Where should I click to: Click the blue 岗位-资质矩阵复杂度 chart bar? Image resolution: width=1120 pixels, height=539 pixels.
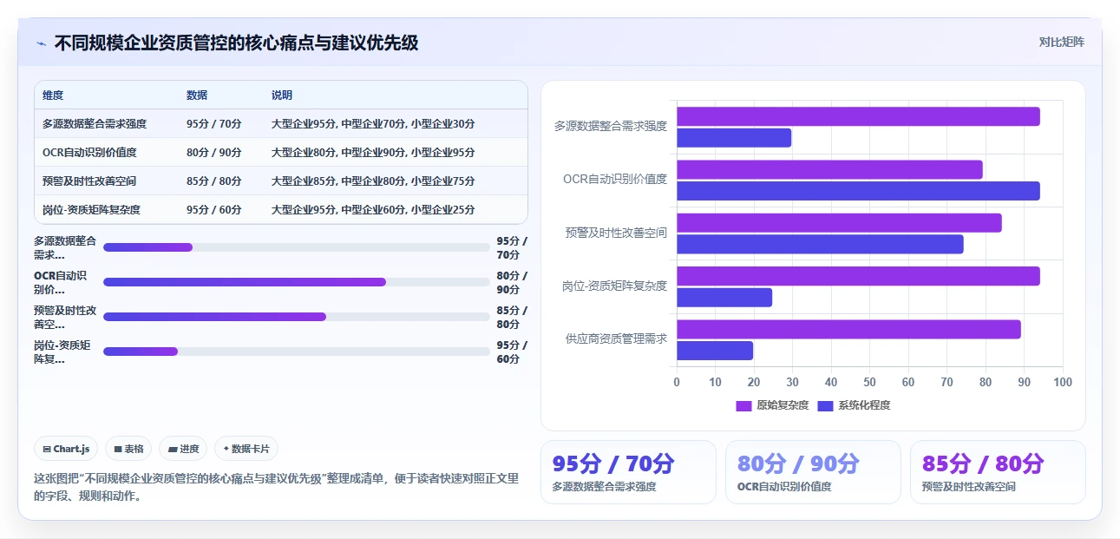(x=724, y=298)
